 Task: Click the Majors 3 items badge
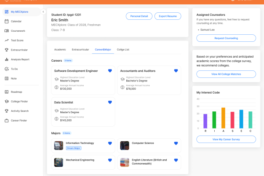[x=67, y=133]
